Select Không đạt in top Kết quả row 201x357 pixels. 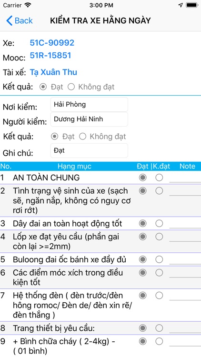click(71, 87)
